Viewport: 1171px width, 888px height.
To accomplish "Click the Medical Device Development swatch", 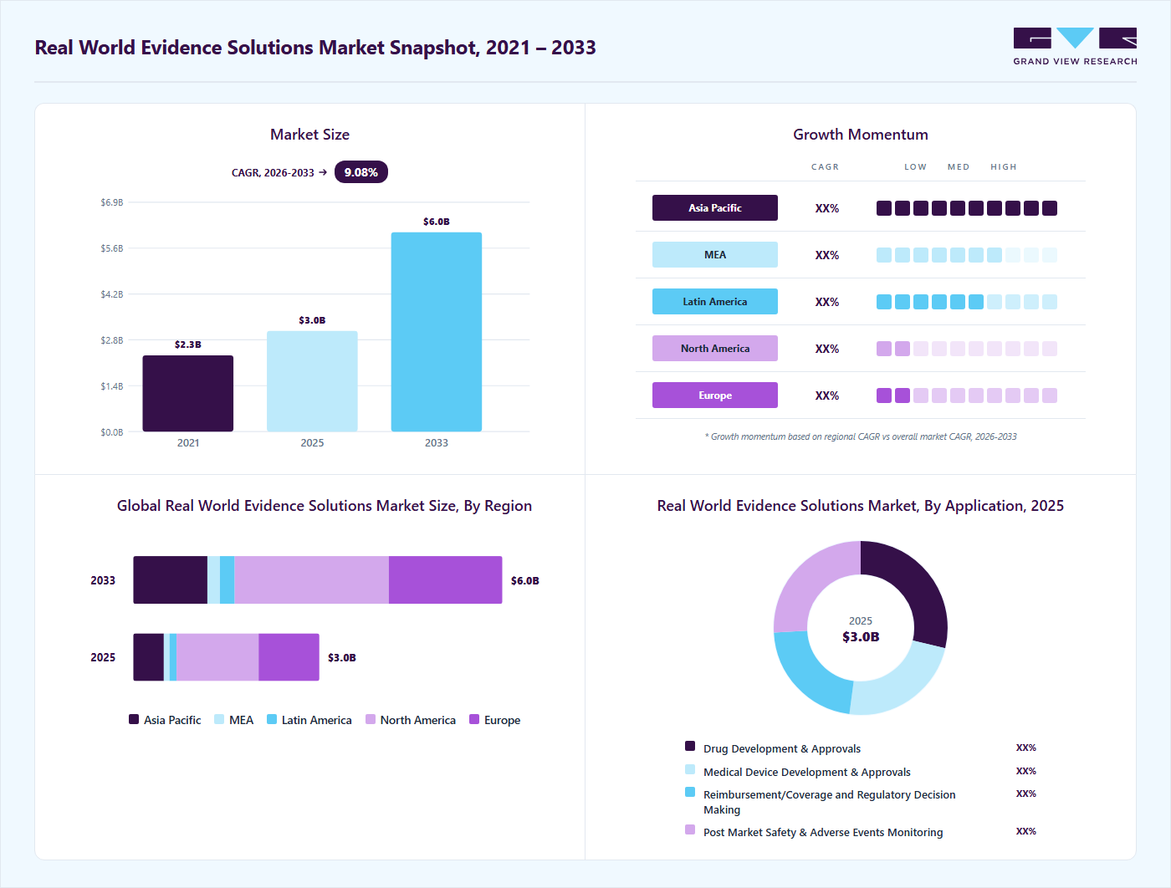I will [x=690, y=769].
